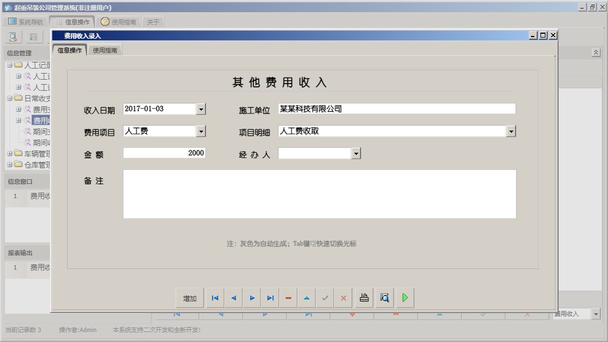Confirm edits with the green checkmark icon
The width and height of the screenshot is (608, 342).
click(x=325, y=297)
